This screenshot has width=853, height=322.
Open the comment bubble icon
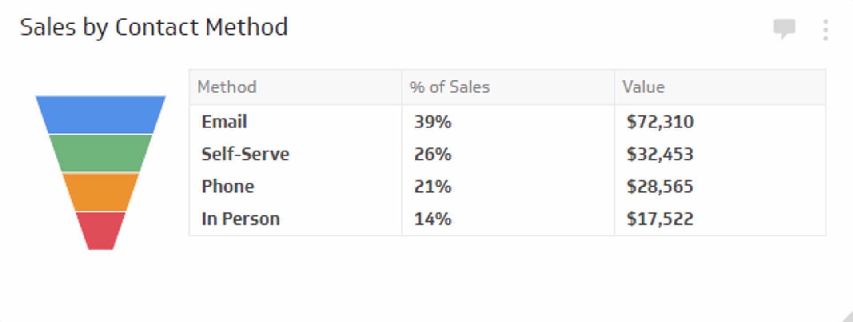785,28
